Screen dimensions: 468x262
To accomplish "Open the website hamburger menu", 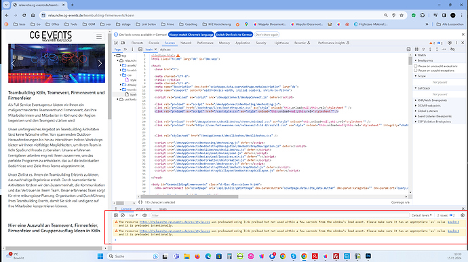I will pos(99,37).
